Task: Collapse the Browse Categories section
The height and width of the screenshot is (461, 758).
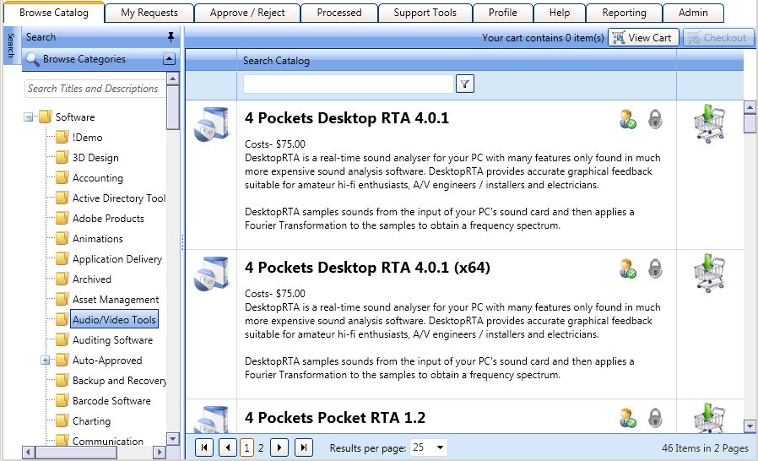Action: pos(169,59)
